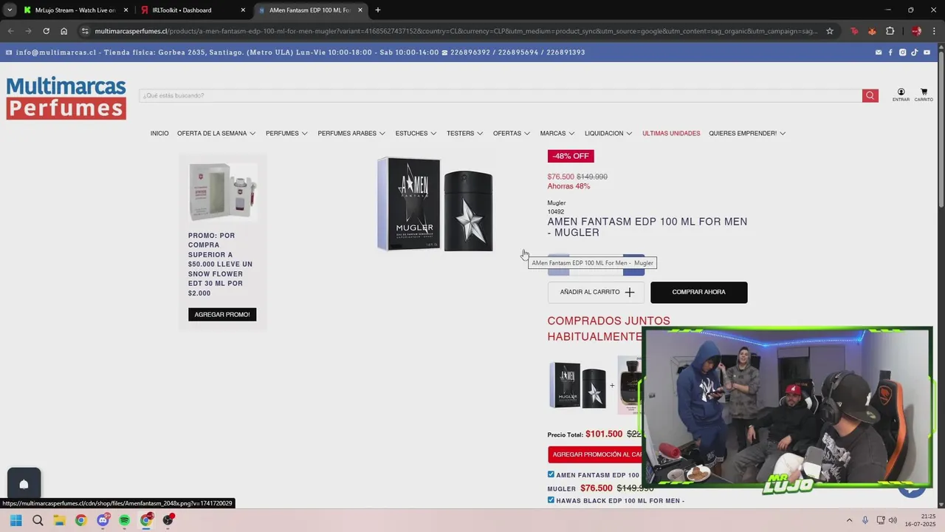
Task: Click the main A*Men Mugler product image
Action: point(435,204)
